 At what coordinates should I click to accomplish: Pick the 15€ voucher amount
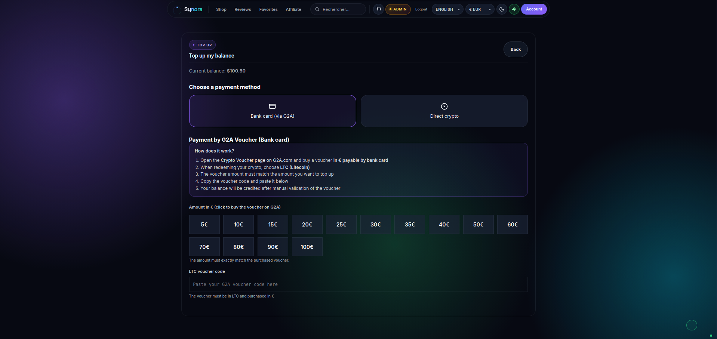[273, 225]
